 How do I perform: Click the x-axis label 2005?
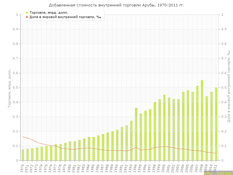[188, 168]
